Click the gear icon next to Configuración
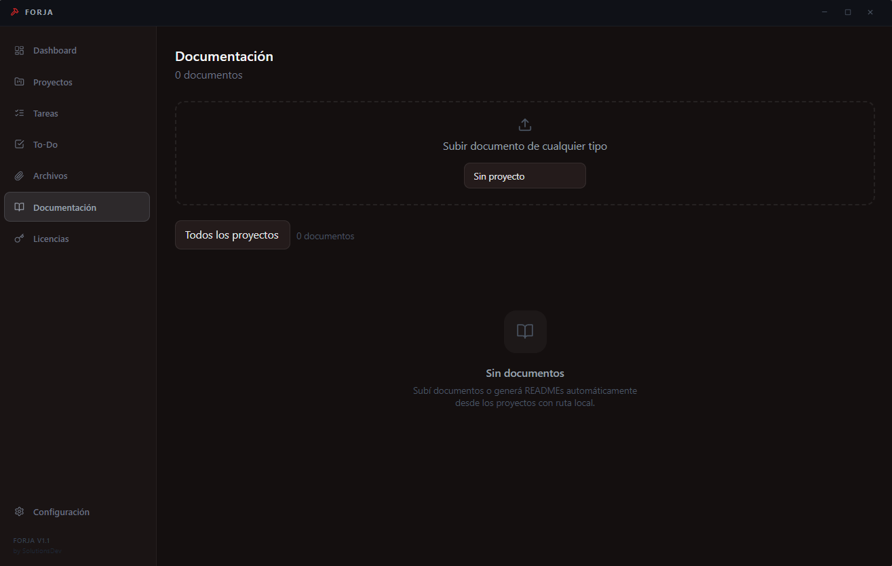The width and height of the screenshot is (892, 566). [19, 512]
